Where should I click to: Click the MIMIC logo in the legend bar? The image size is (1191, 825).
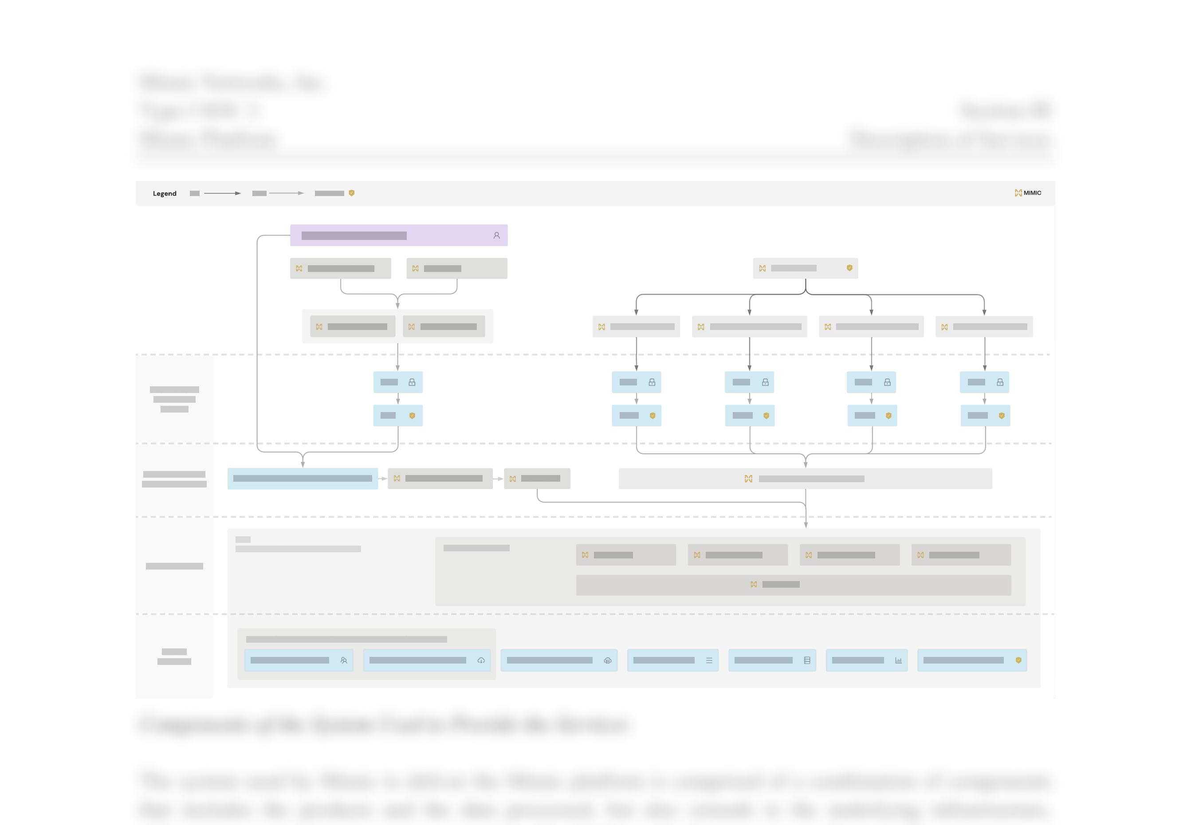point(1027,193)
